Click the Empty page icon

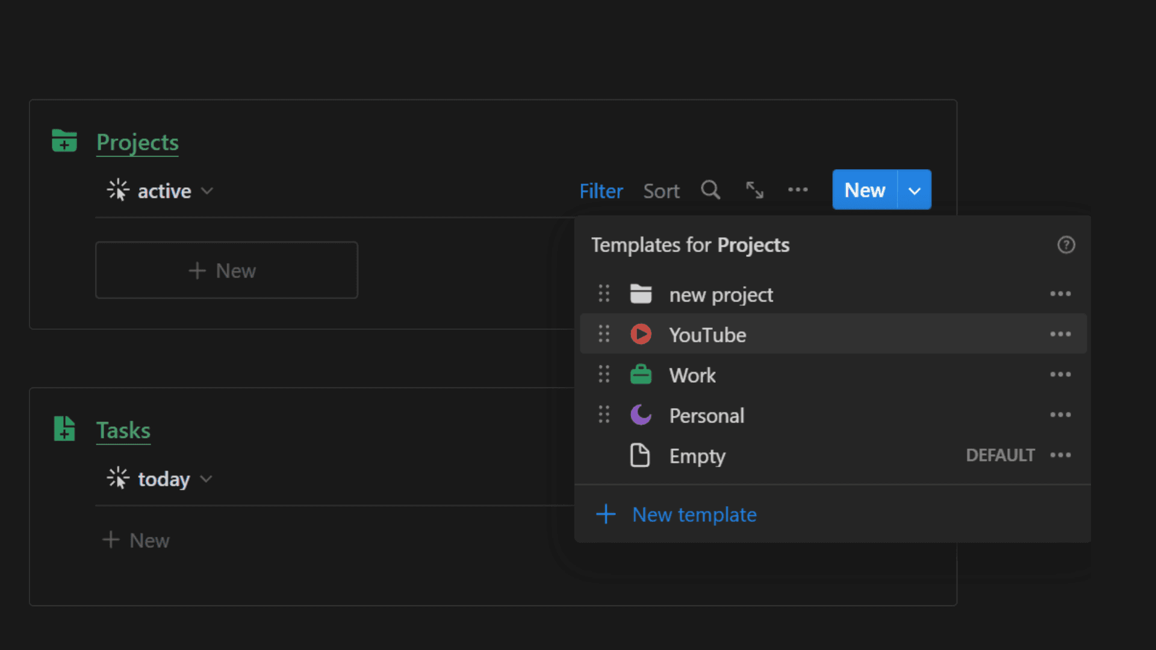coord(640,455)
